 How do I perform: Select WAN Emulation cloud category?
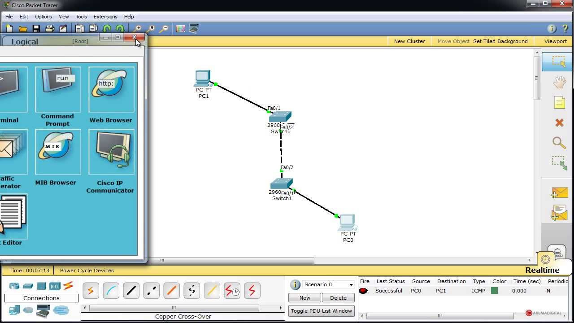tap(28, 310)
